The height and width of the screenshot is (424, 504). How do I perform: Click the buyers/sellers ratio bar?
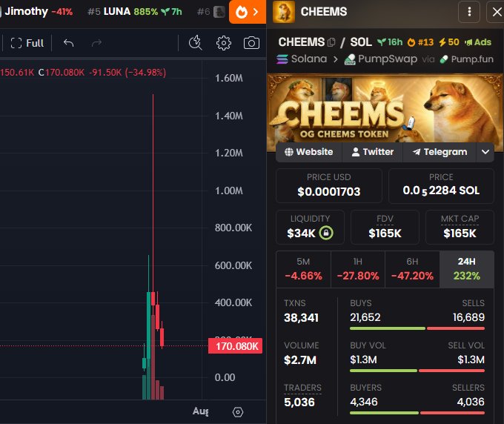point(417,413)
